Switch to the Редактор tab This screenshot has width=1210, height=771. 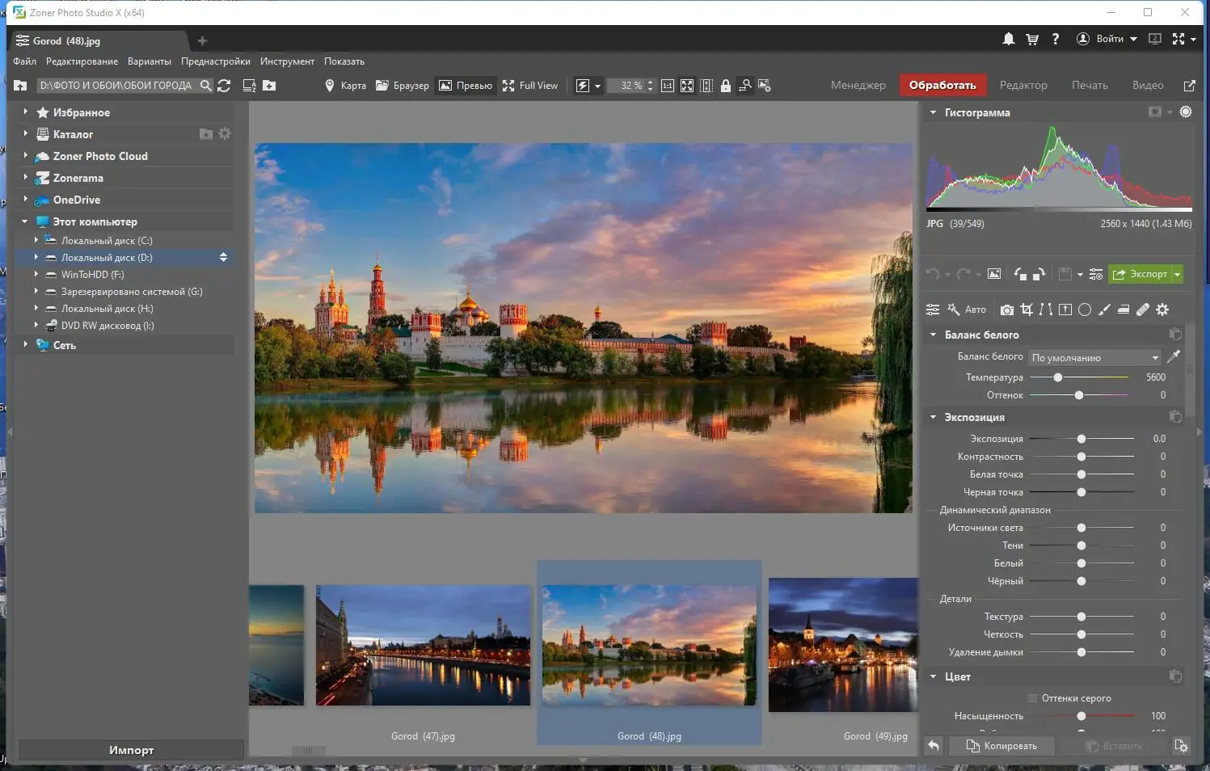1023,86
